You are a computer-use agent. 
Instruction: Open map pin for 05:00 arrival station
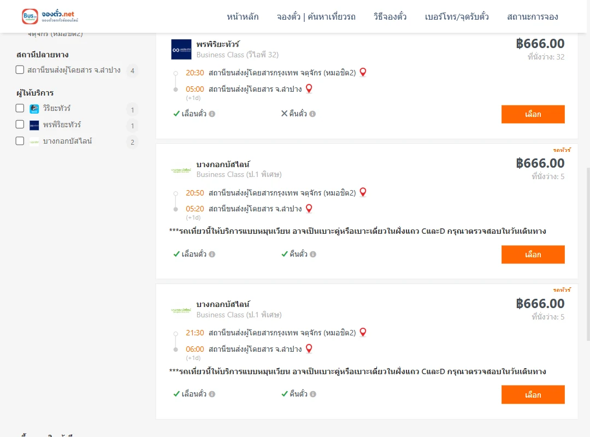point(309,89)
